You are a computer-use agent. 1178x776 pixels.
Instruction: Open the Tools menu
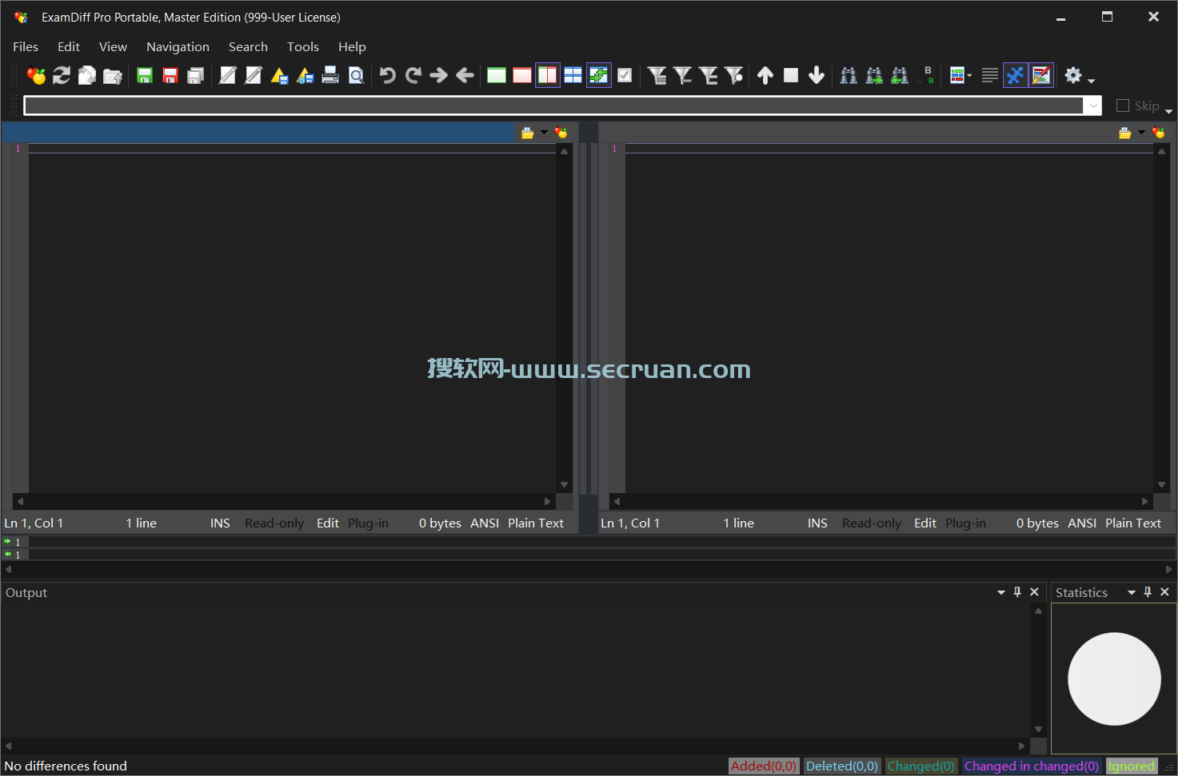click(x=303, y=46)
